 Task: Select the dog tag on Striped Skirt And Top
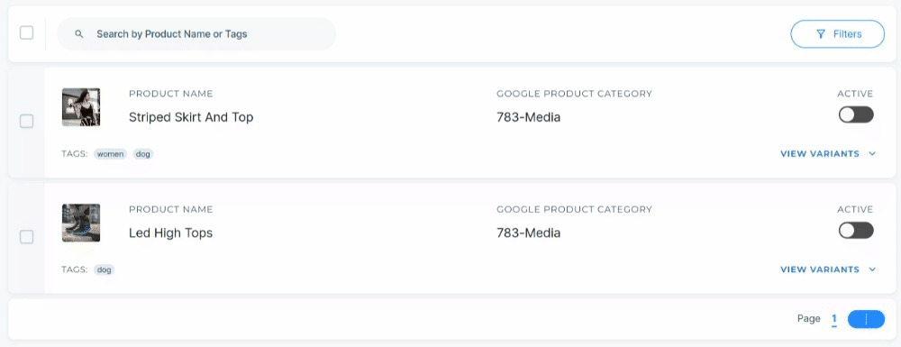pos(143,154)
